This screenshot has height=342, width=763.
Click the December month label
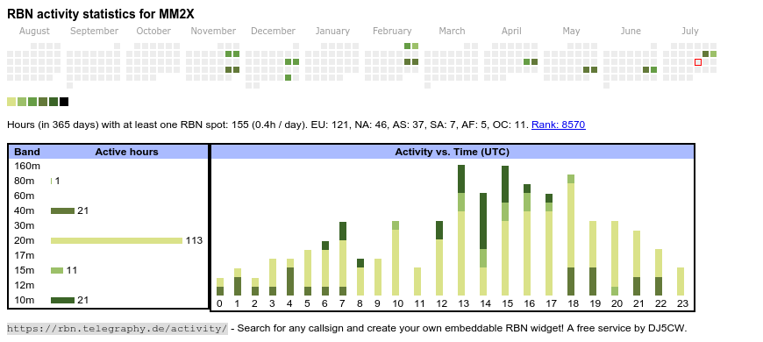point(273,32)
